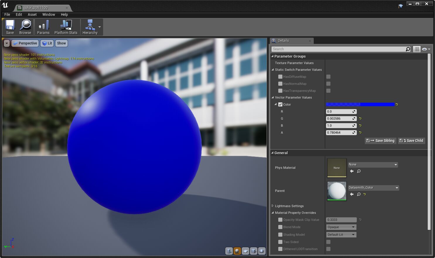Screen dimensions: 435x258
Task: Uncheck the Color vector parameter override
Action: 280,104
